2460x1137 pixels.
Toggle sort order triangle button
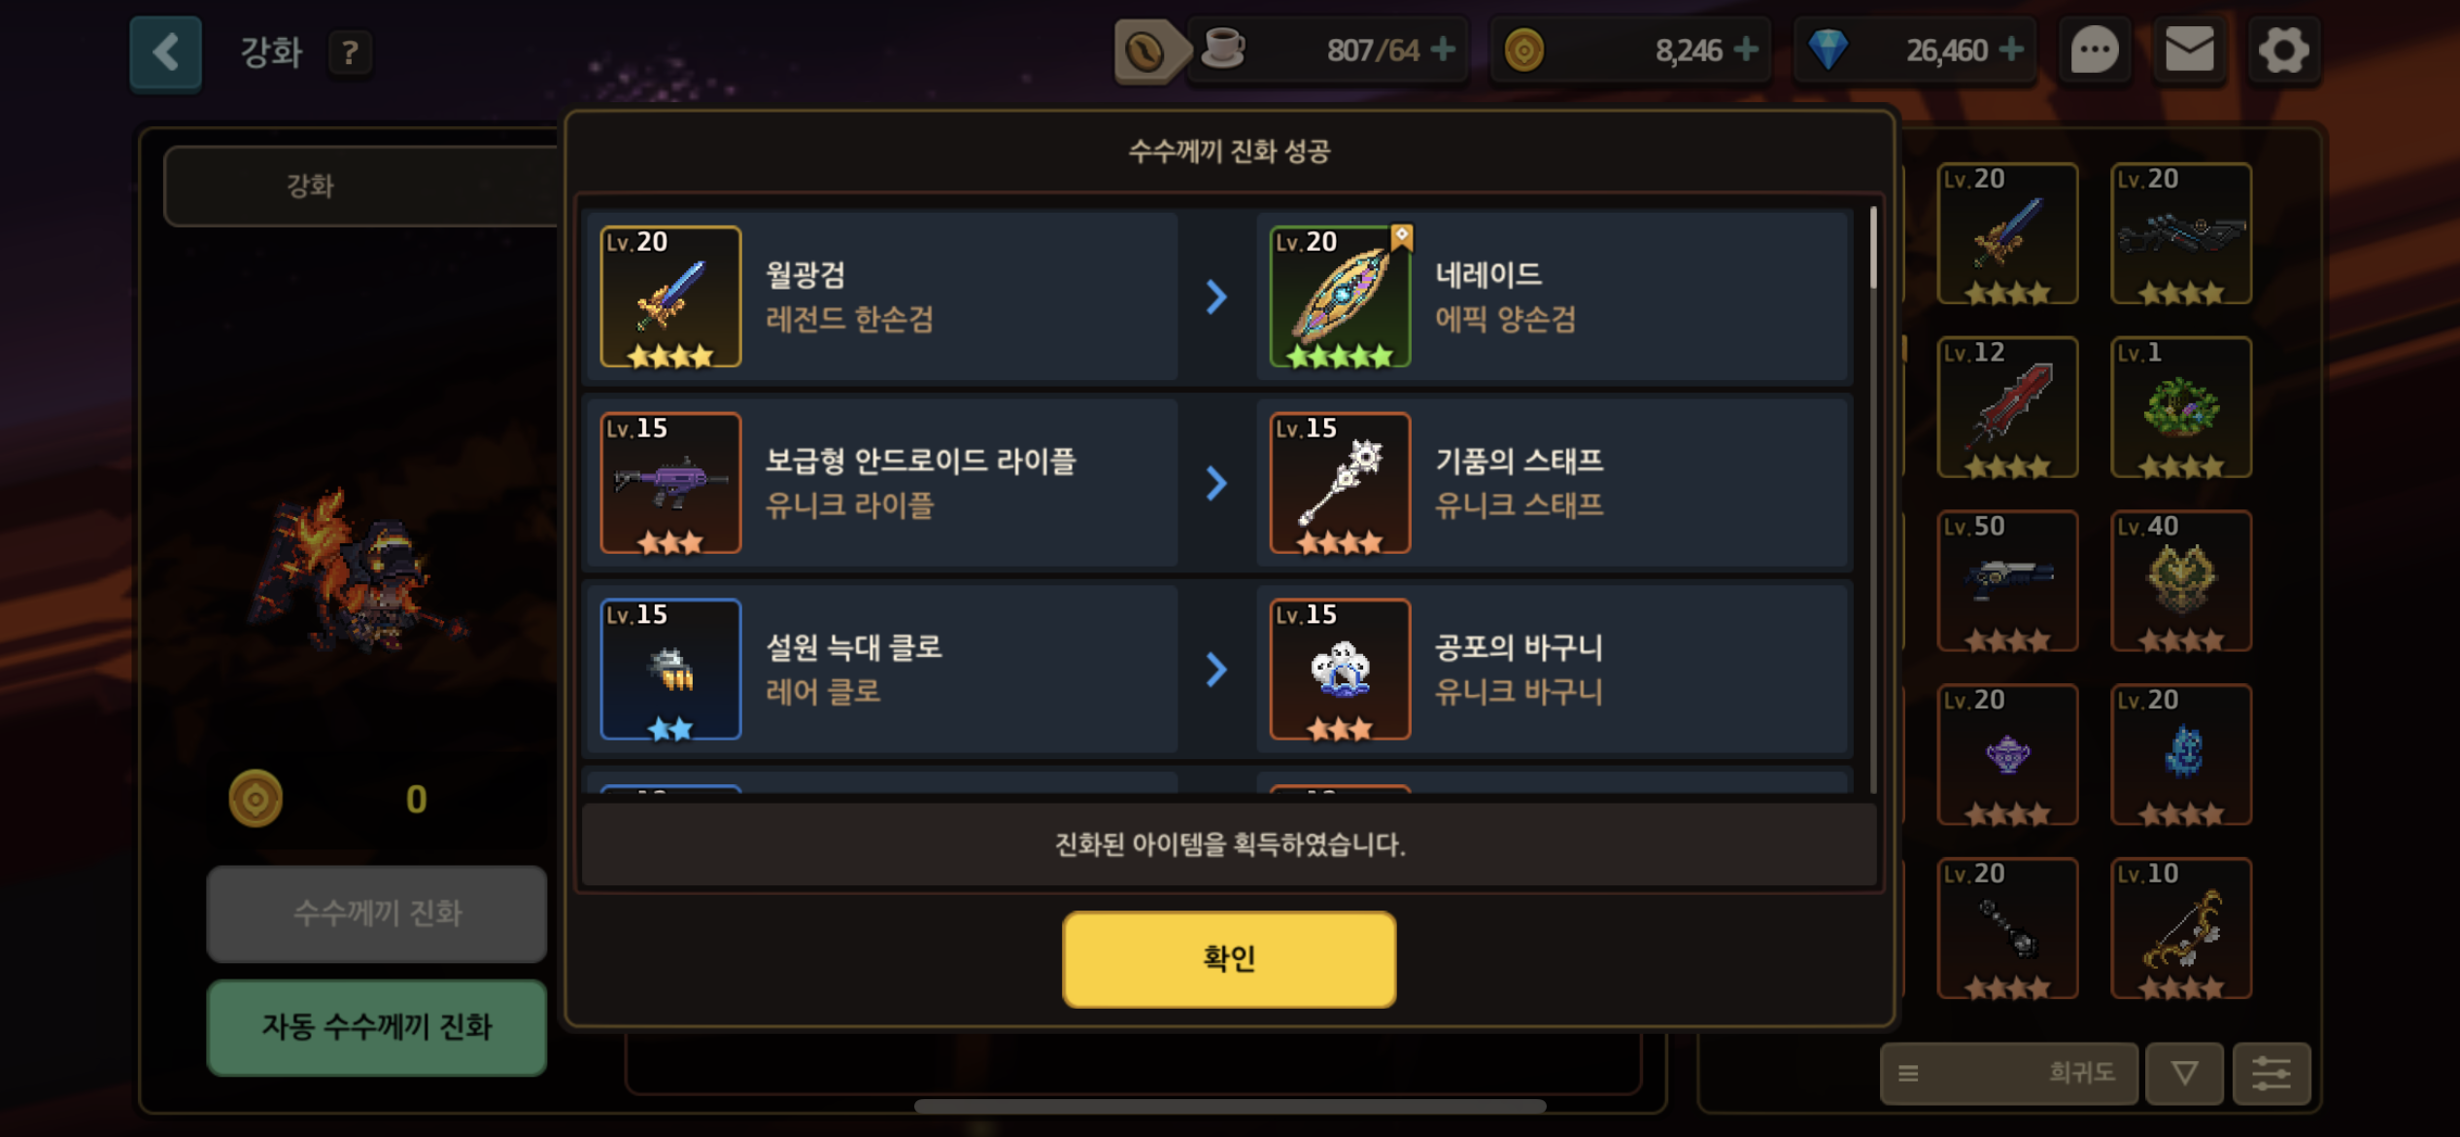click(2184, 1073)
